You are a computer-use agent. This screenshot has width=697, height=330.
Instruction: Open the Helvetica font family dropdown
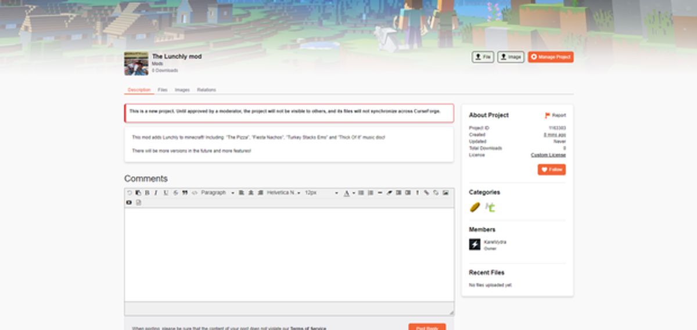pyautogui.click(x=283, y=193)
